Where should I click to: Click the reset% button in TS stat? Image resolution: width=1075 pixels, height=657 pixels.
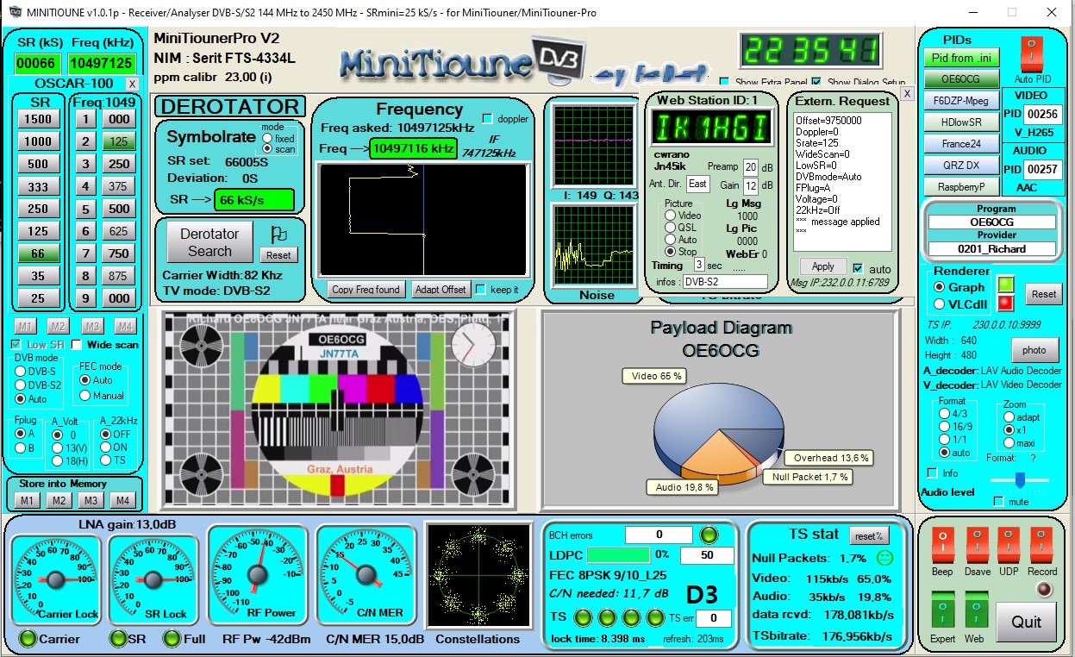click(869, 535)
